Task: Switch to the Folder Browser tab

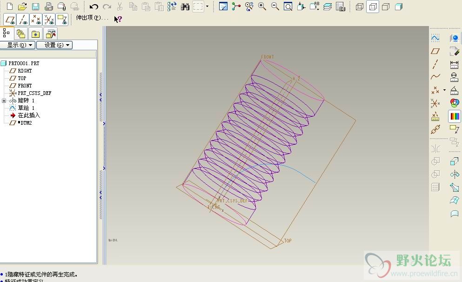Action: click(20, 34)
